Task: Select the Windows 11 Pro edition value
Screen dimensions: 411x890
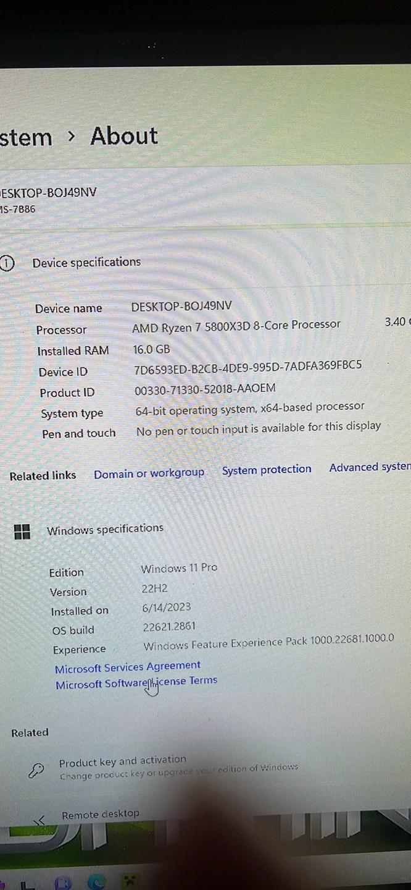Action: click(179, 568)
